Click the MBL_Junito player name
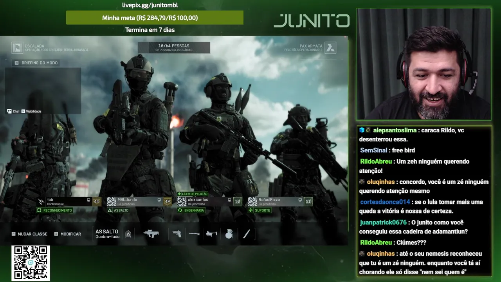The image size is (501, 282). (127, 200)
